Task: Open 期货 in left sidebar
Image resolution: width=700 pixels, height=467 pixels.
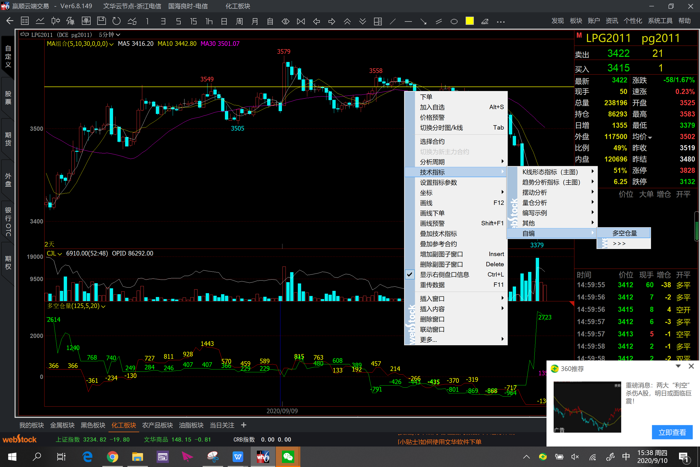Action: click(8, 139)
